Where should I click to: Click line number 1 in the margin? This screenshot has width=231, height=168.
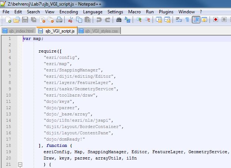(x=10, y=38)
